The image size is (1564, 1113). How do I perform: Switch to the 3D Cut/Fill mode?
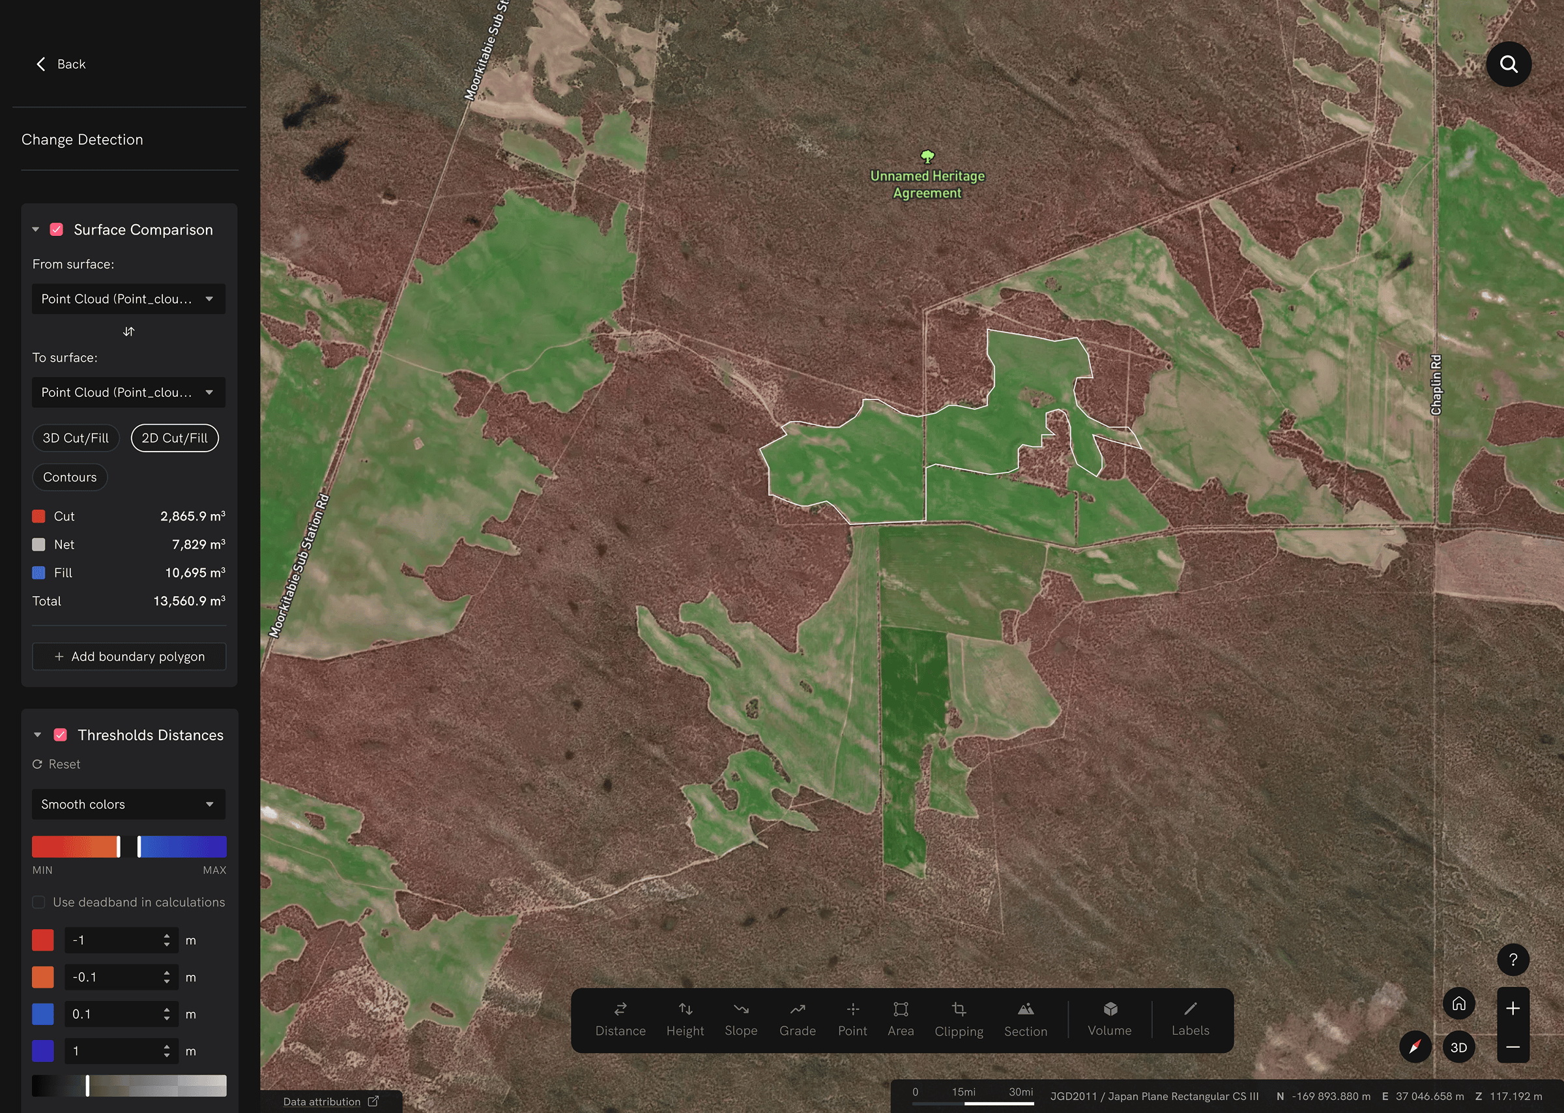(x=76, y=438)
